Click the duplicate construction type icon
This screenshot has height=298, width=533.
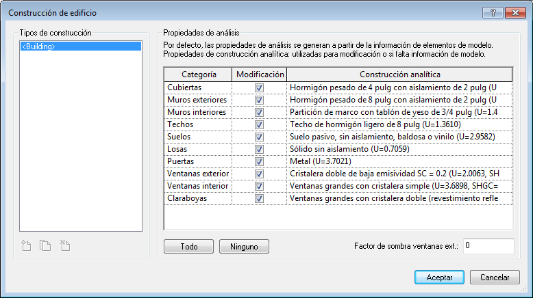coord(45,245)
